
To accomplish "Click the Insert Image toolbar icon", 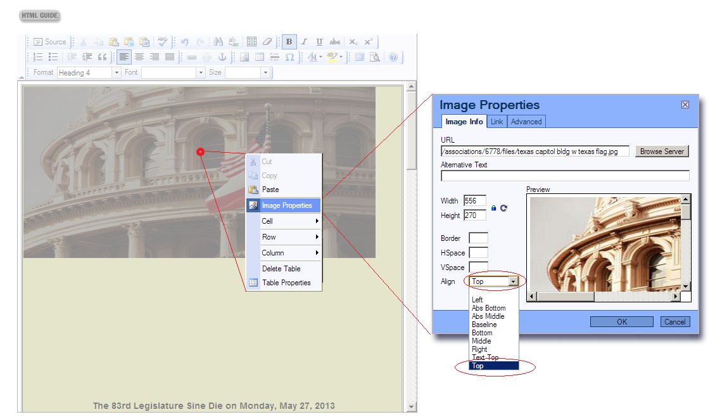I will pyautogui.click(x=244, y=57).
